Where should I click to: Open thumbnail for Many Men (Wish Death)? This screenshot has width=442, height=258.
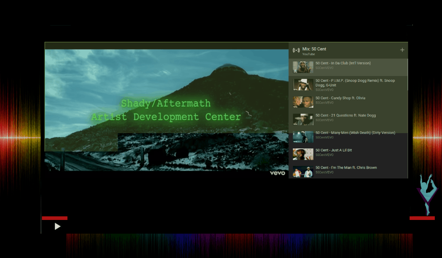point(303,137)
